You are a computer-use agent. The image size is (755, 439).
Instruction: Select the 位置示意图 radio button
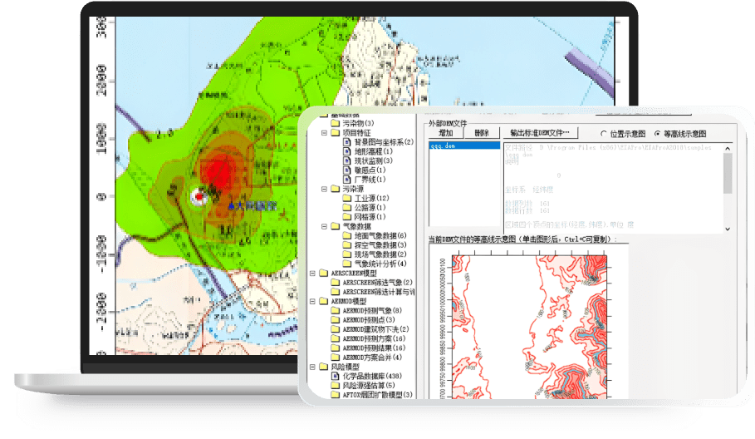tap(604, 133)
